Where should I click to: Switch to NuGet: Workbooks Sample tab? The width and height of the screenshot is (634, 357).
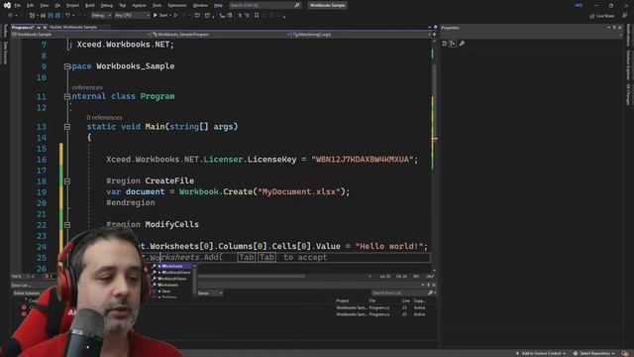(73, 27)
